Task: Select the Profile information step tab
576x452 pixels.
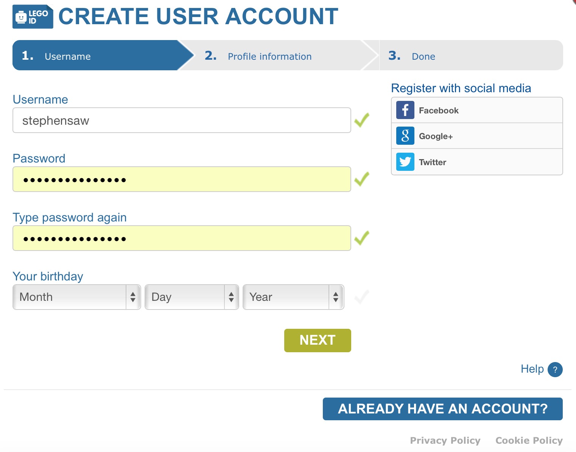Action: click(x=278, y=56)
